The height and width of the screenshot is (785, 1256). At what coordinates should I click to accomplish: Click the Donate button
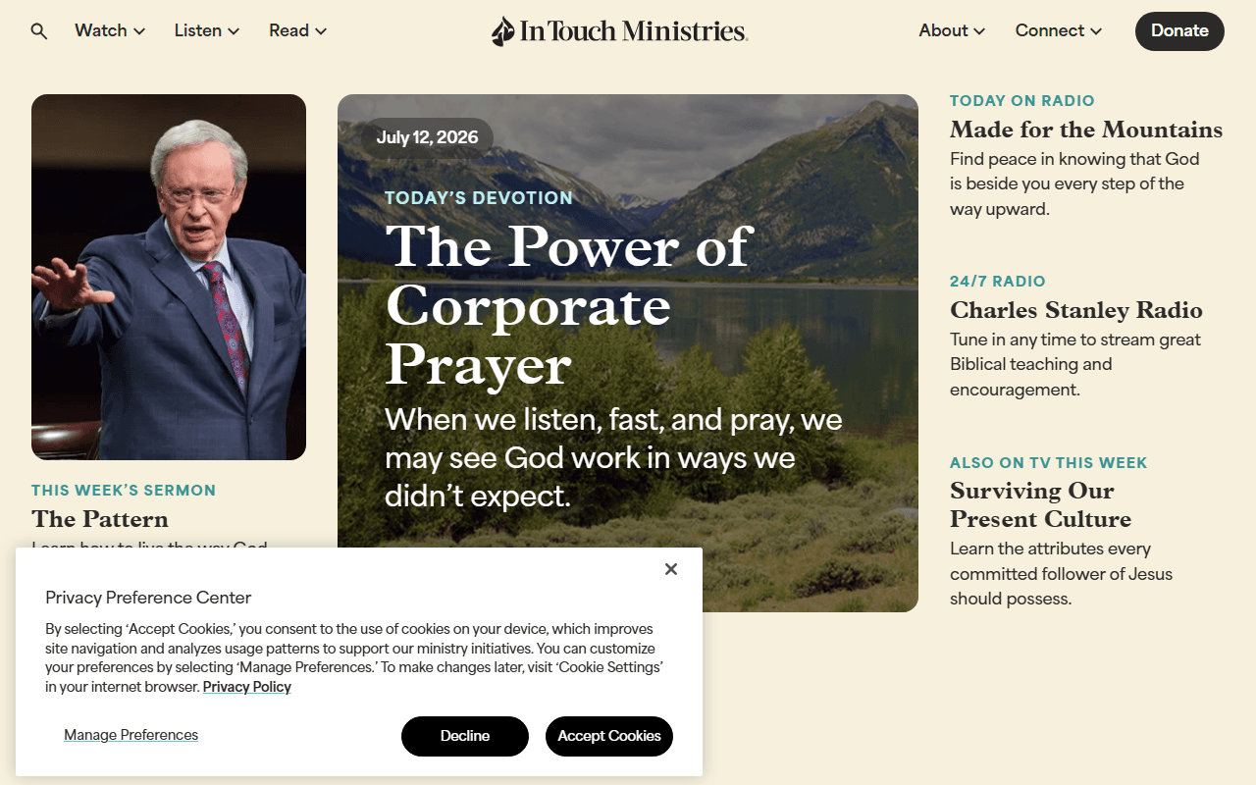click(1179, 31)
